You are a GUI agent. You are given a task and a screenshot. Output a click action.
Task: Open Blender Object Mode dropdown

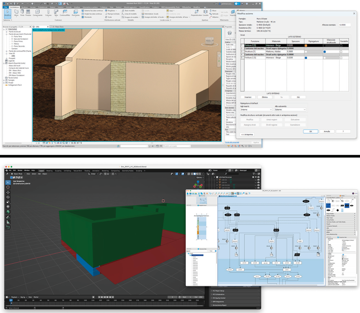tap(18, 174)
